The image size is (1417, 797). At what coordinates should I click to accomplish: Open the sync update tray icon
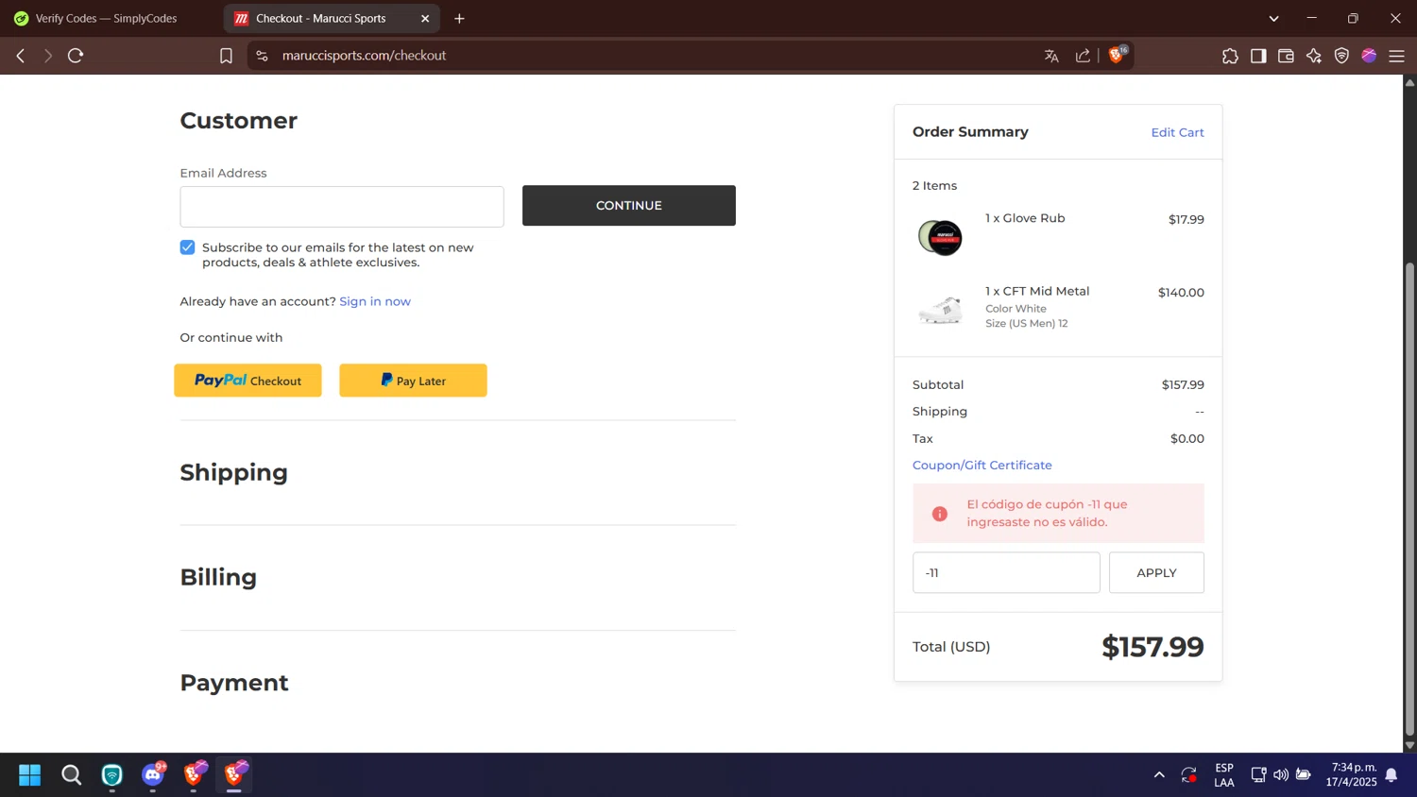click(x=1188, y=775)
